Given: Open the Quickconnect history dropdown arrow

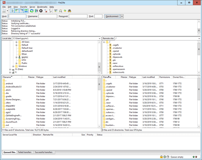Looking at the screenshot, I should click(122, 16).
